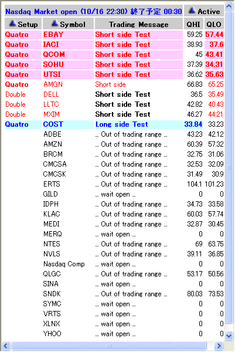The height and width of the screenshot is (352, 235).
Task: Select the Nasdaq Comp row
Action: pyautogui.click(x=114, y=264)
